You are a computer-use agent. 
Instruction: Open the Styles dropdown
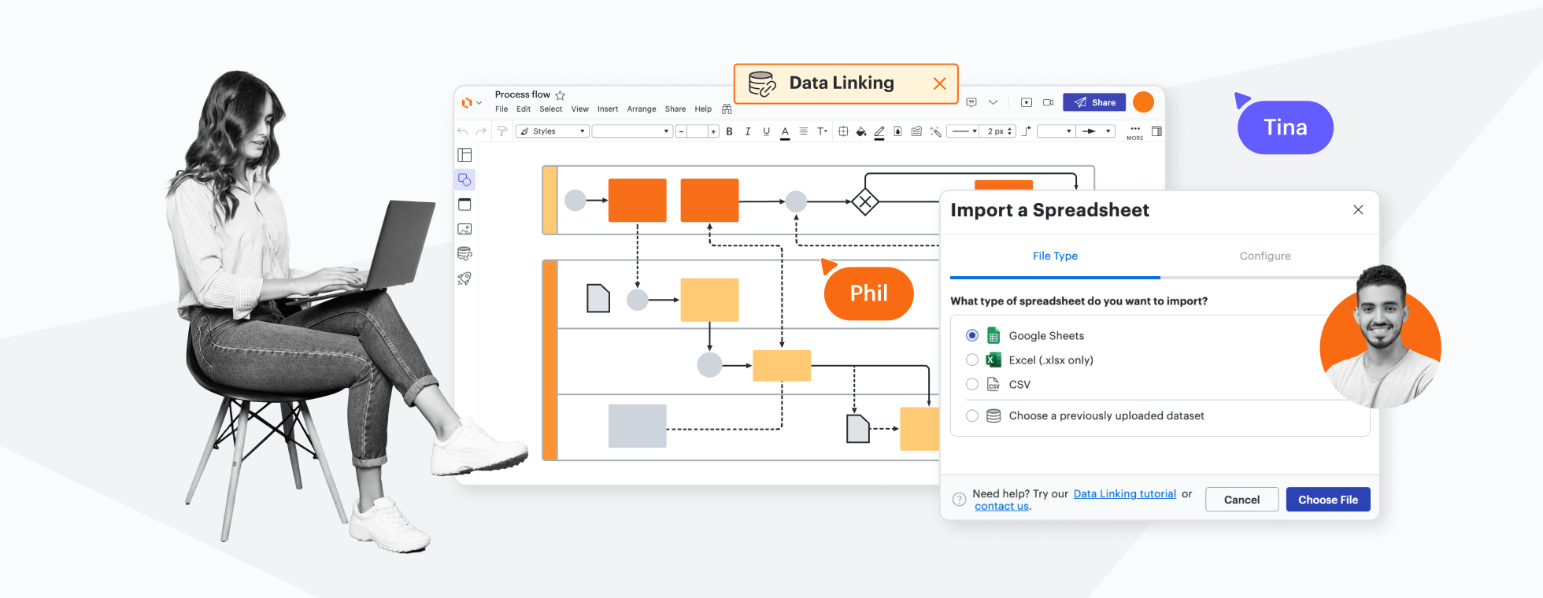tap(552, 131)
